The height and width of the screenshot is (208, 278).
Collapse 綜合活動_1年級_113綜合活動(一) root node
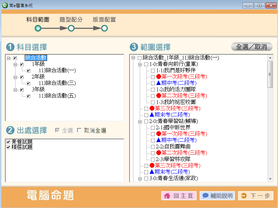click(x=133, y=58)
